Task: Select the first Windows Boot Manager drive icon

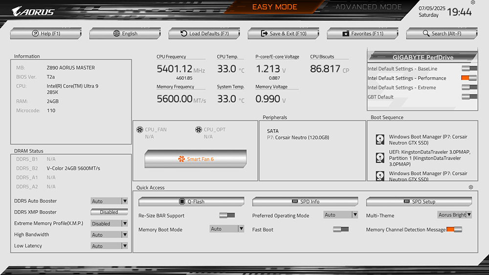Action: click(380, 140)
